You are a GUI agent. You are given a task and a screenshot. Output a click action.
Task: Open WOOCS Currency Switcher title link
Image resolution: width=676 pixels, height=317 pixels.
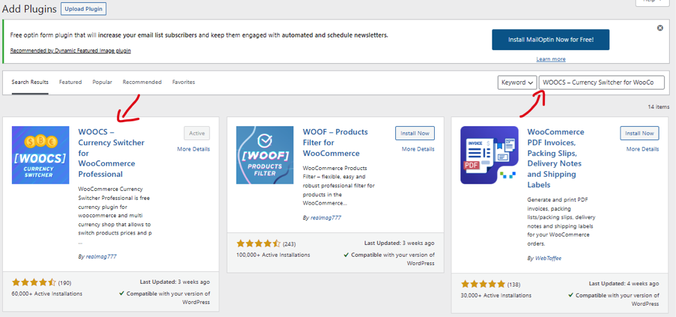(111, 153)
